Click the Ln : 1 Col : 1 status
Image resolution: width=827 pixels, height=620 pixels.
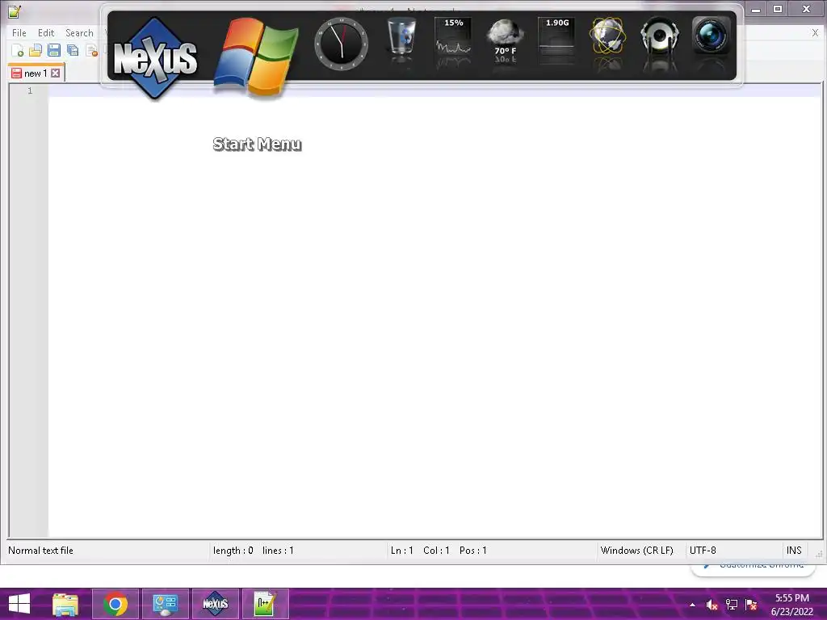tap(439, 551)
